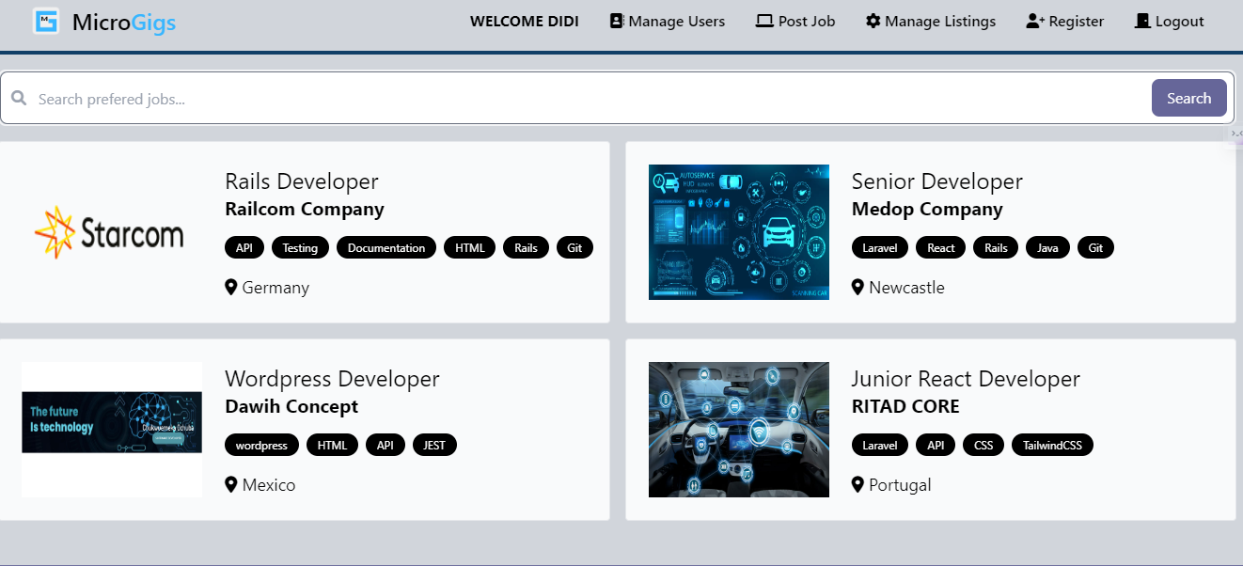Click the Railcom Company name
This screenshot has width=1243, height=566.
[x=305, y=209]
